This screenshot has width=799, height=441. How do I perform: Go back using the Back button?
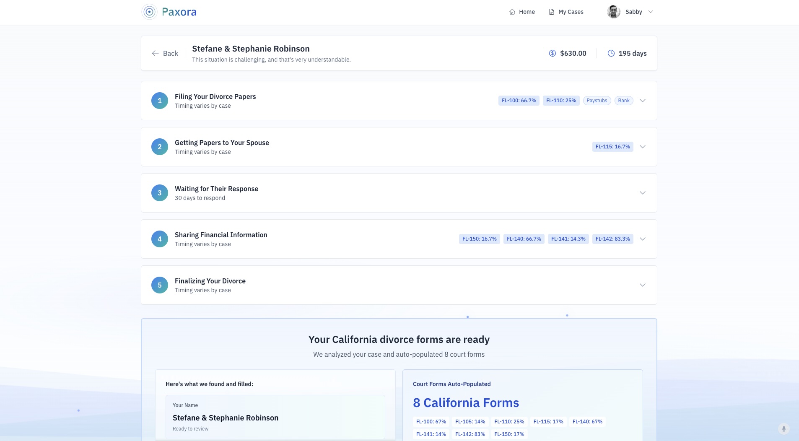[165, 53]
